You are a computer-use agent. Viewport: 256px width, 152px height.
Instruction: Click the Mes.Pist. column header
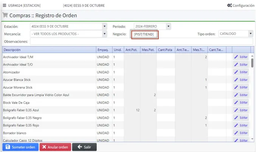click(148, 50)
